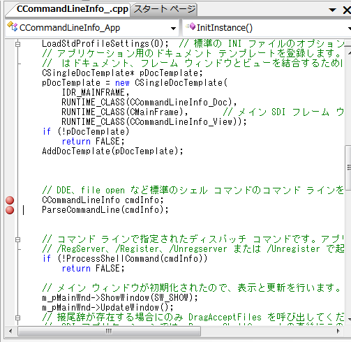Click on RUNTIME_CLASS(CCommandLineInfo_View)) line
351x342 pixels.
[154, 122]
